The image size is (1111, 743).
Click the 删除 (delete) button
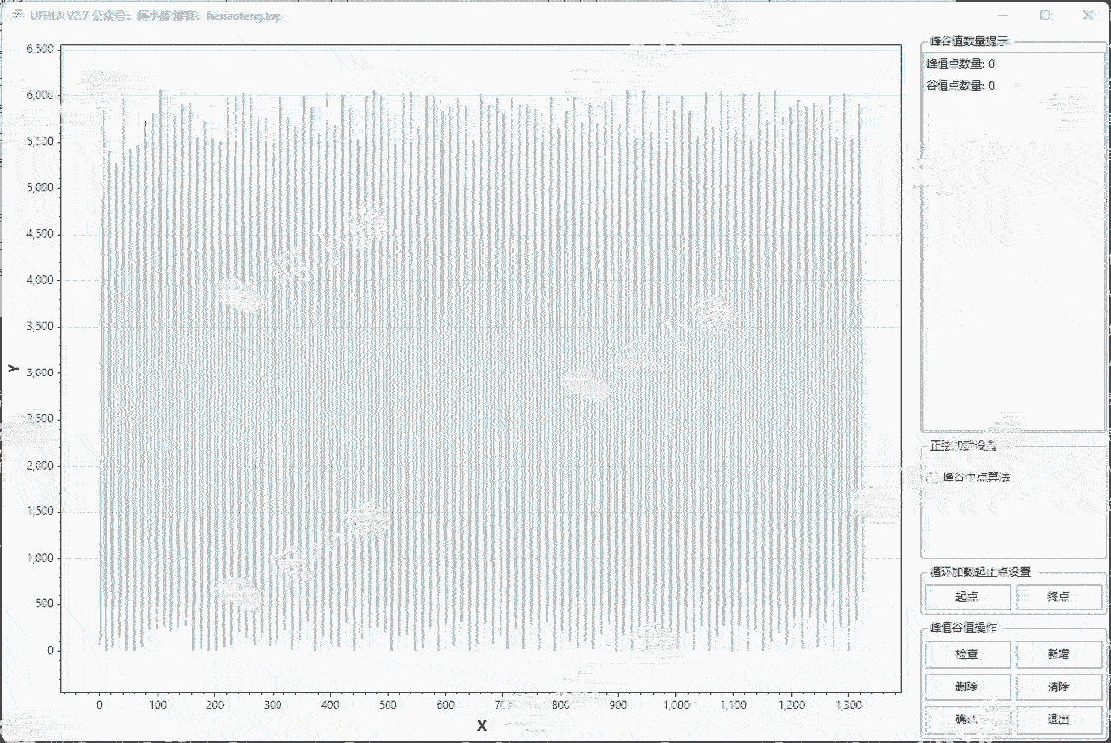coord(967,687)
